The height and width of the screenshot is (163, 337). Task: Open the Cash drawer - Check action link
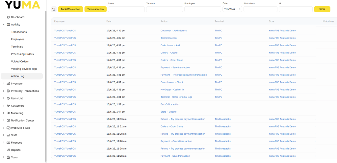(172, 82)
